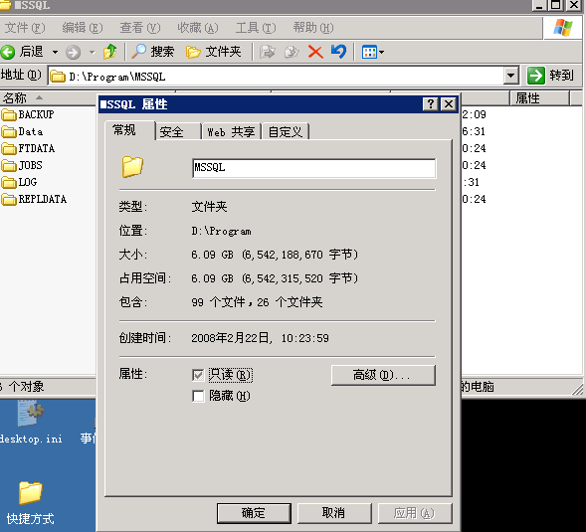
Task: Click the 快捷方式 folder desktop icon
Action: (30, 503)
